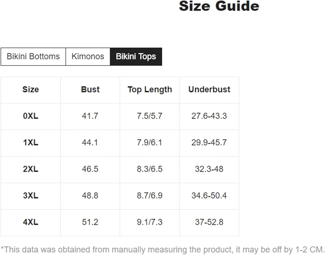The height and width of the screenshot is (255, 325).
Task: Switch to the Bikini Bottoms tab
Action: tap(33, 56)
